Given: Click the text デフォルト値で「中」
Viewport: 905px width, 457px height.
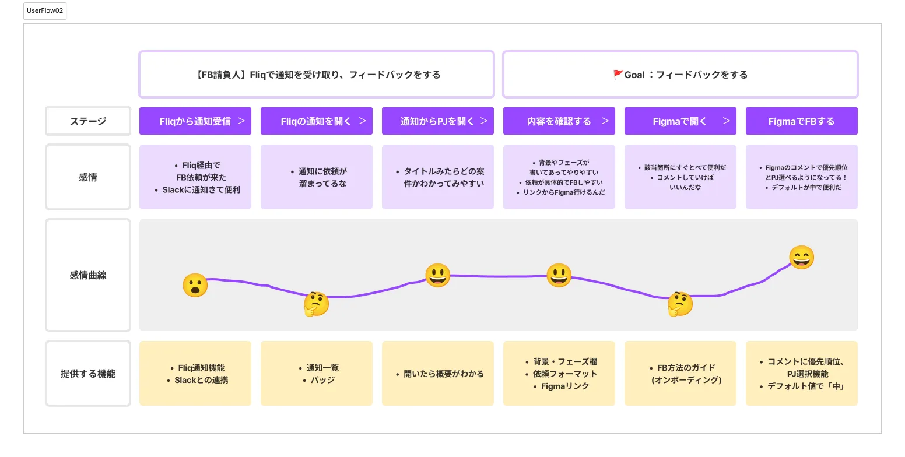Looking at the screenshot, I should [x=806, y=386].
